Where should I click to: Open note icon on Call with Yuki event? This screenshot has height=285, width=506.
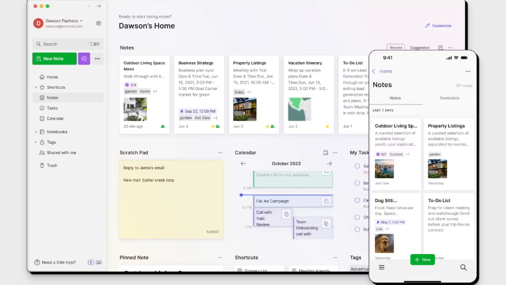tap(287, 214)
